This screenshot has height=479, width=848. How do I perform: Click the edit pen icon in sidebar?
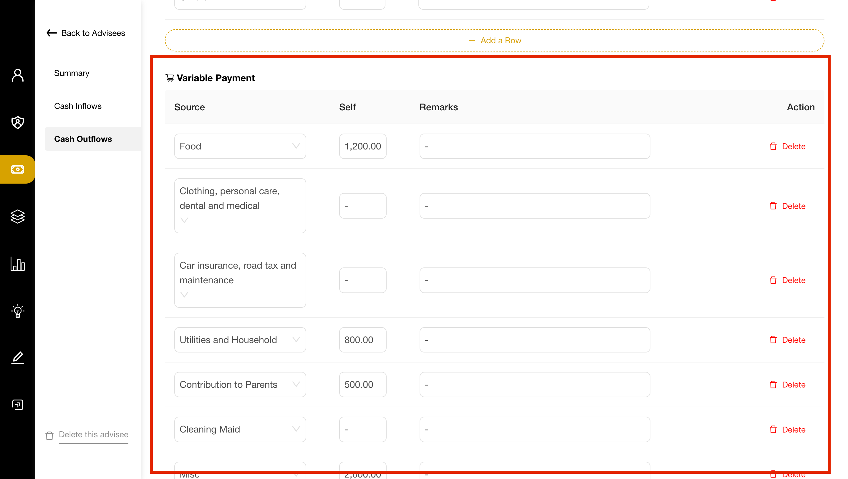click(17, 357)
